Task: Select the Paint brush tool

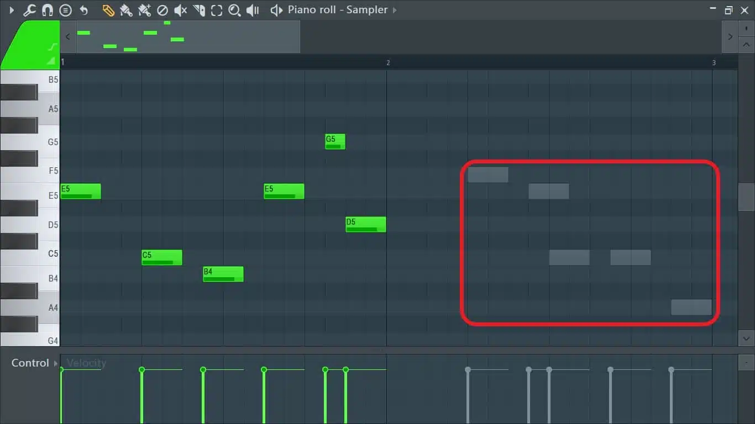Action: [x=126, y=10]
